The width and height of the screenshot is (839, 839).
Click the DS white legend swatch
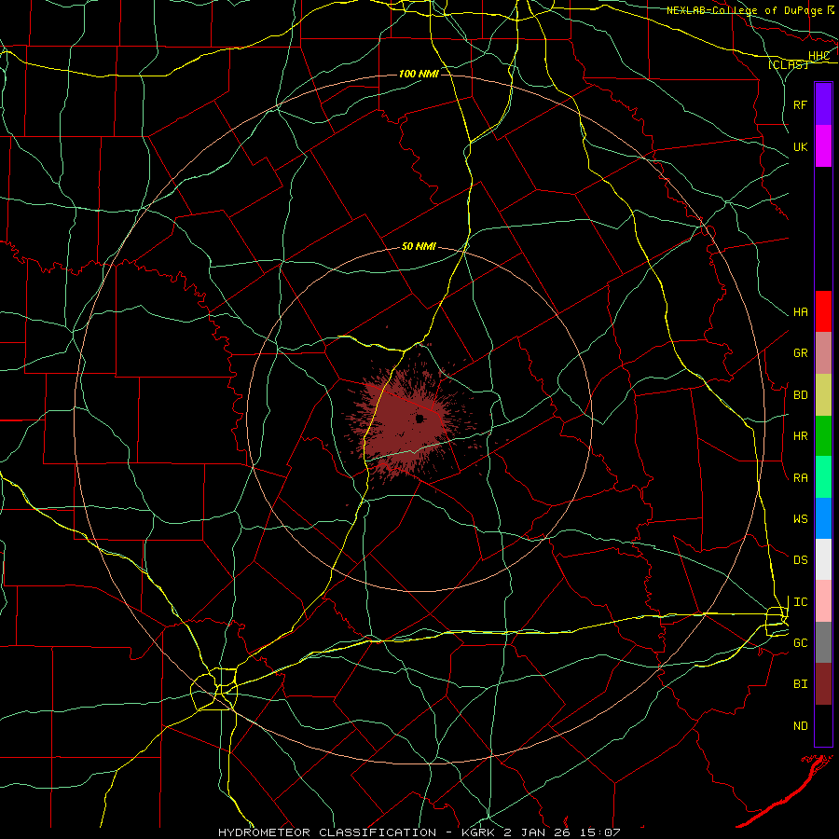pyautogui.click(x=823, y=559)
